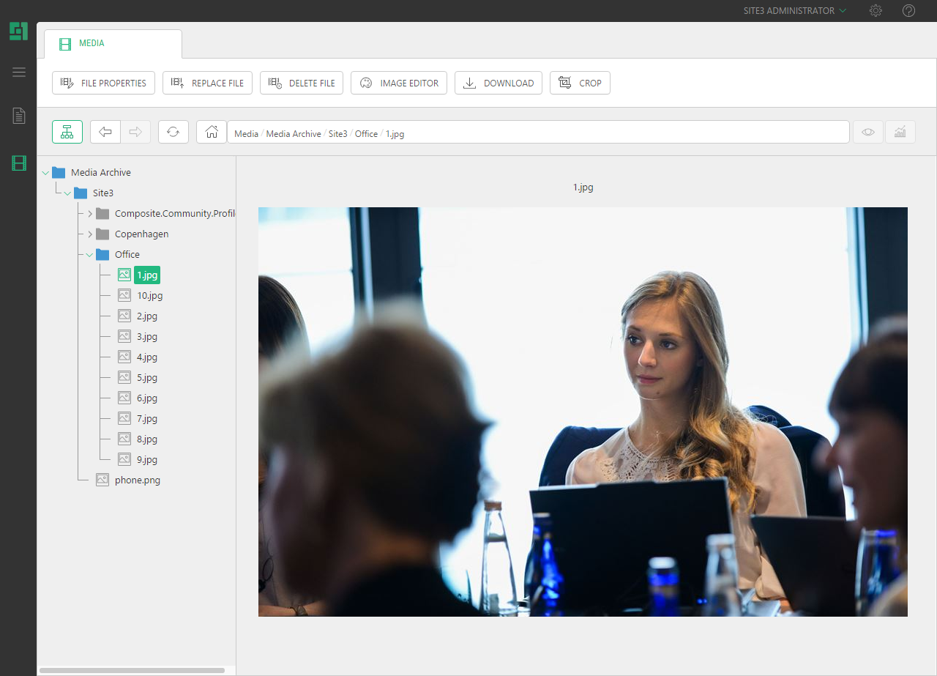Image resolution: width=937 pixels, height=676 pixels.
Task: Toggle the eye preview button
Action: tap(868, 132)
